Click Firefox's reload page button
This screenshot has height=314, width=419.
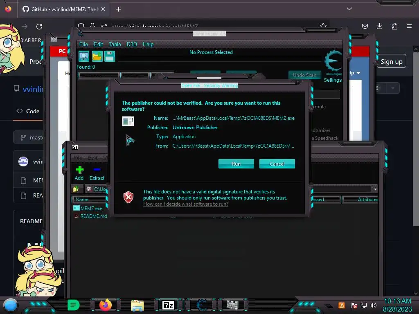(x=39, y=27)
